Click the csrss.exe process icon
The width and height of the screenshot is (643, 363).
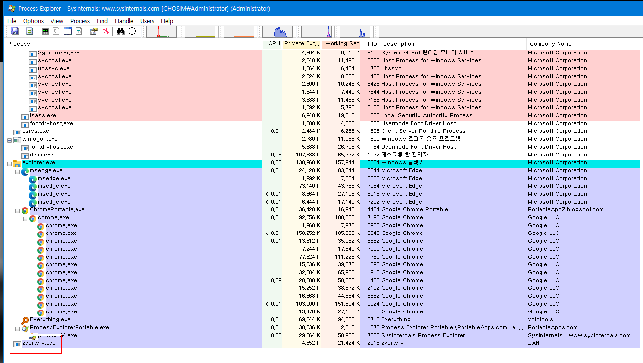coord(18,131)
